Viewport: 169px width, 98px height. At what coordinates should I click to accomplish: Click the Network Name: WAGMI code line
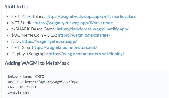[x=26, y=76]
